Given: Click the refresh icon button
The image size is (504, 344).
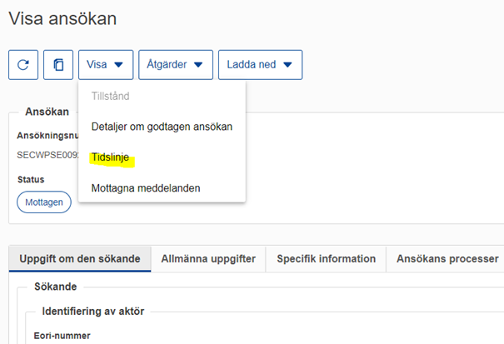Looking at the screenshot, I should [x=23, y=65].
